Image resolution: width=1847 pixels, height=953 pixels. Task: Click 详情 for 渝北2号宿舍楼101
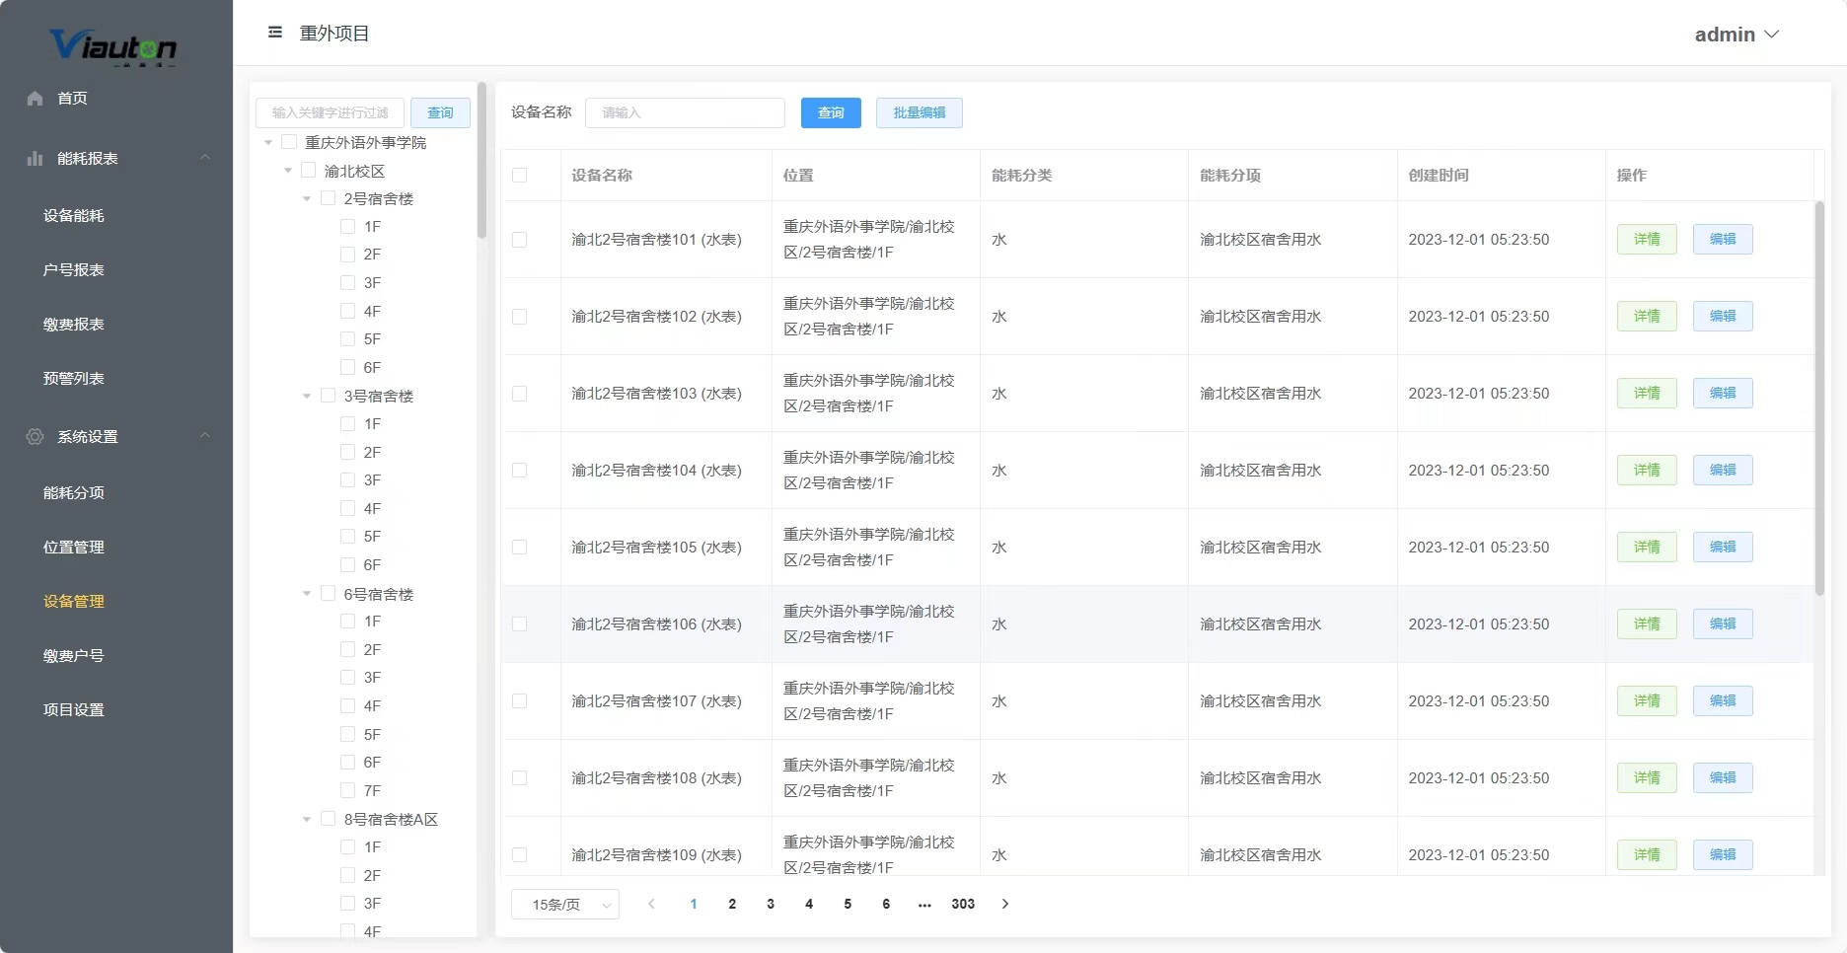1647,239
